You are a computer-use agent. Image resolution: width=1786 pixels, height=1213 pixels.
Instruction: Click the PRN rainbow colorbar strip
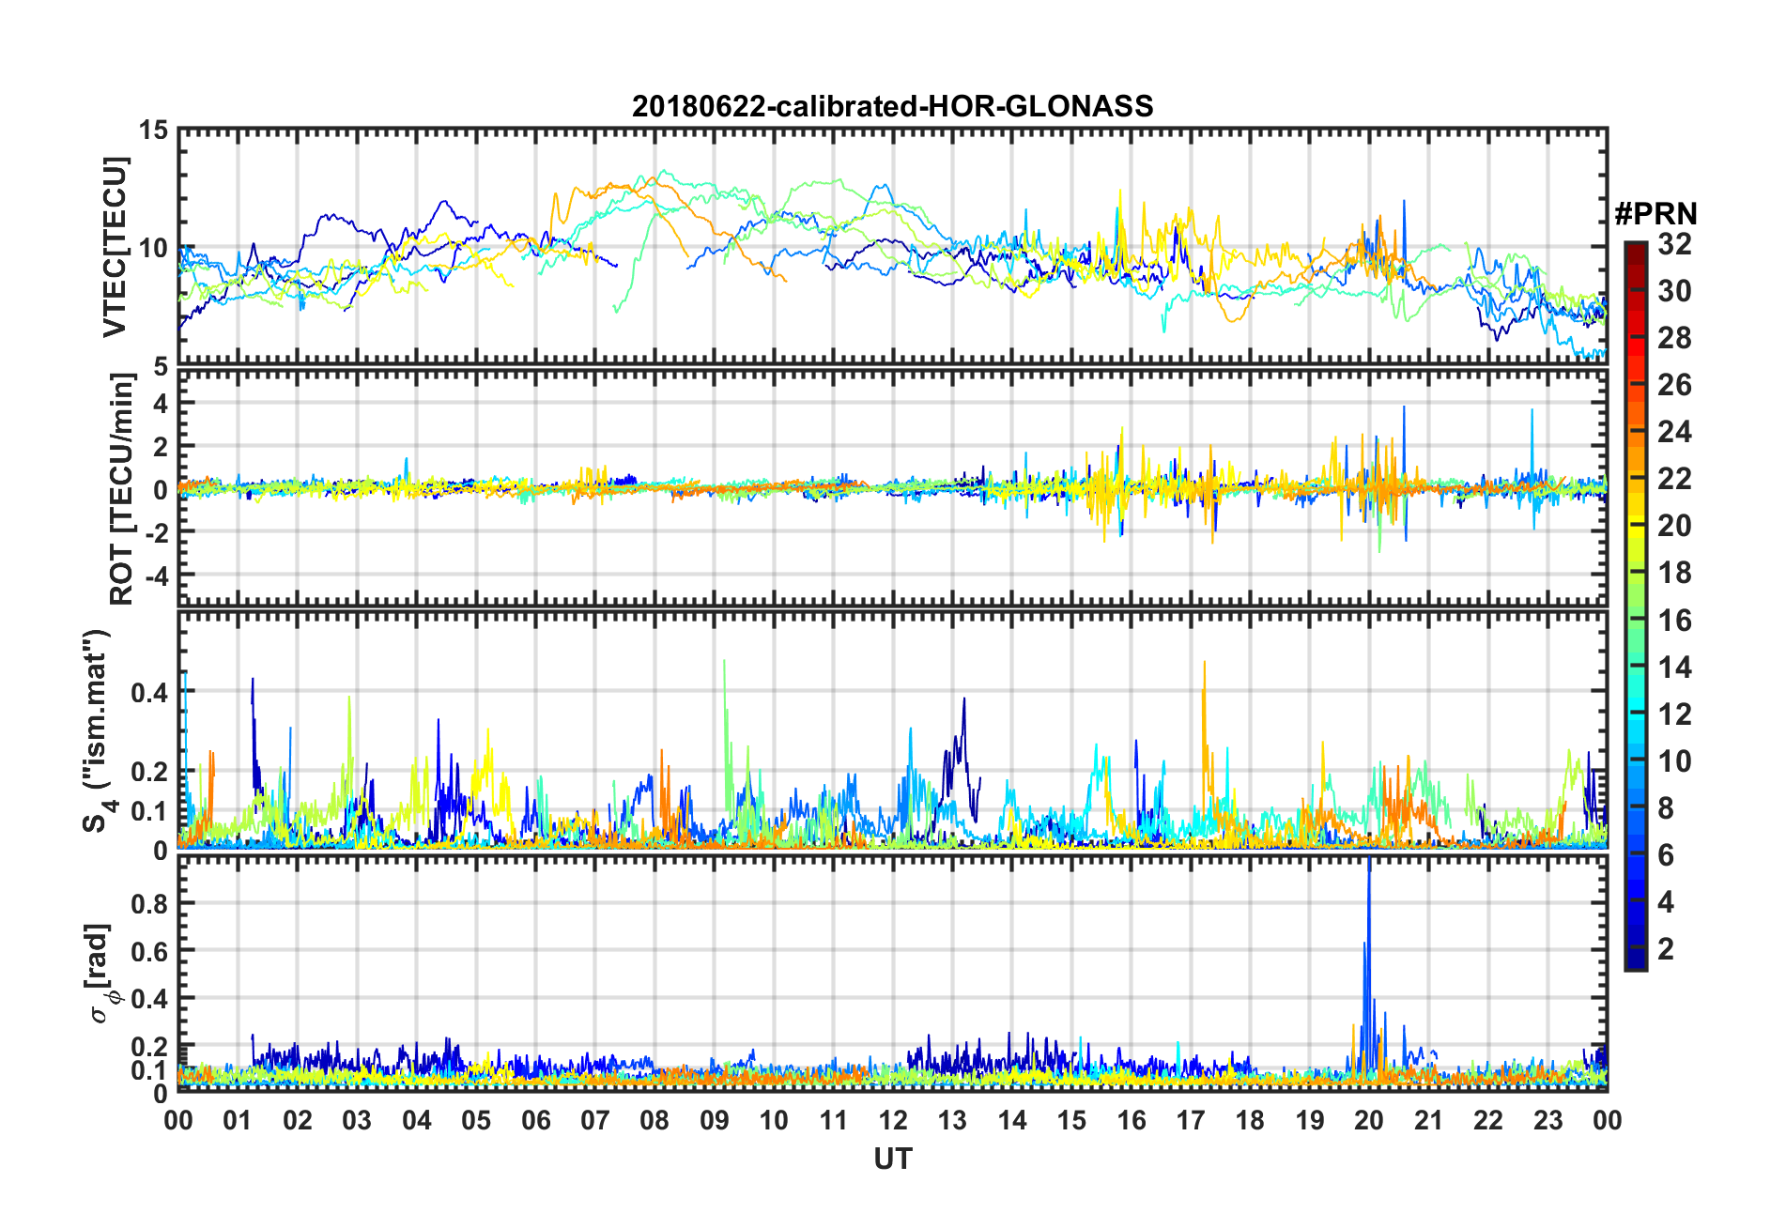click(x=1636, y=606)
